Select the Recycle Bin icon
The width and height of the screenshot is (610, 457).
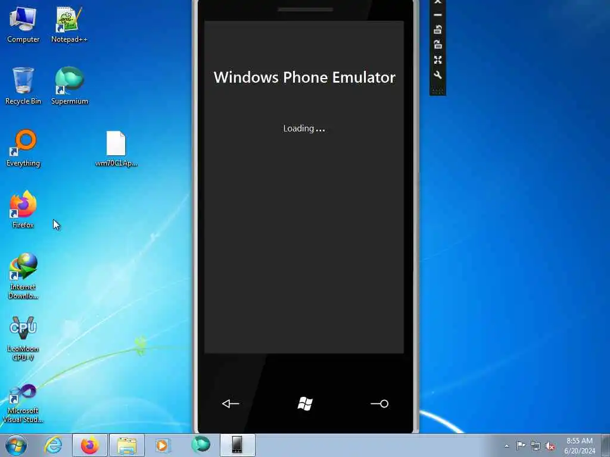click(23, 86)
